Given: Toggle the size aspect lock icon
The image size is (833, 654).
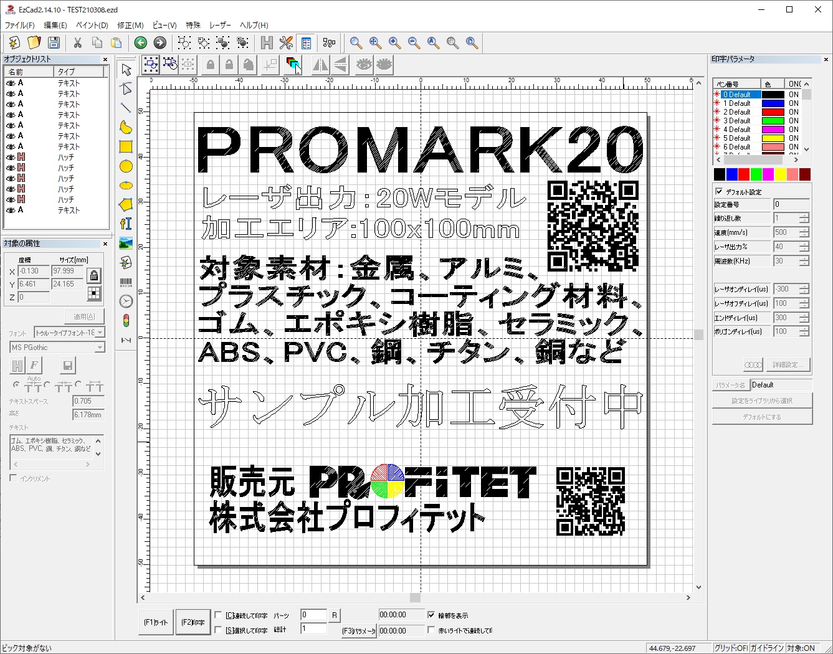Looking at the screenshot, I should [94, 275].
